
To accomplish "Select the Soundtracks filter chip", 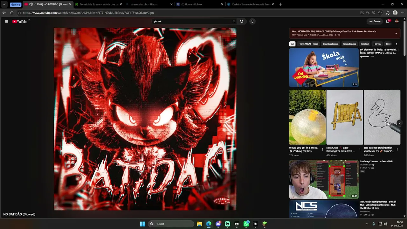I will coord(350,44).
